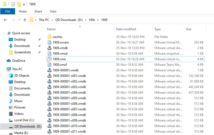Select file name 1909-000001-s010.vmdk
Screen dimensions: 214x135
click(x=69, y=126)
